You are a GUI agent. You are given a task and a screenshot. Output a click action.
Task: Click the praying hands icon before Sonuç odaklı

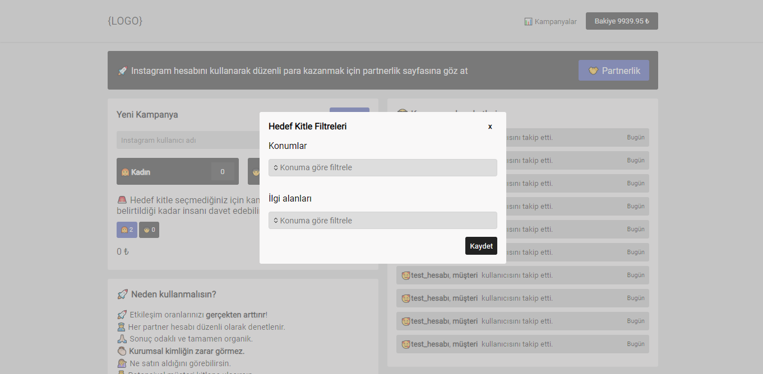click(x=122, y=339)
